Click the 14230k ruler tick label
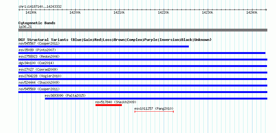The image size is (276, 133). click(208, 12)
